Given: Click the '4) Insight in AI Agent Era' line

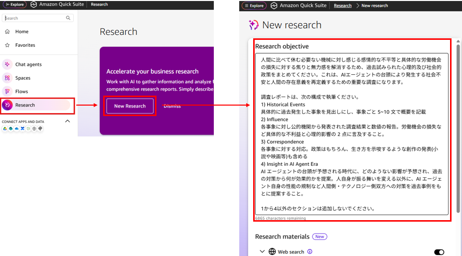Looking at the screenshot, I should click(290, 164).
